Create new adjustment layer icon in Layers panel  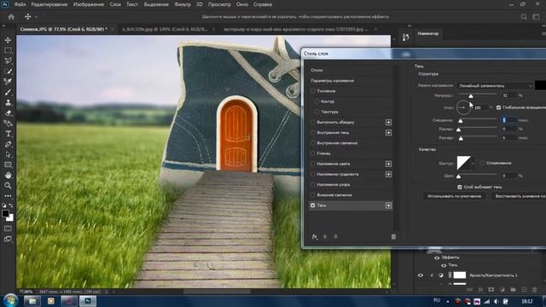tap(502, 290)
